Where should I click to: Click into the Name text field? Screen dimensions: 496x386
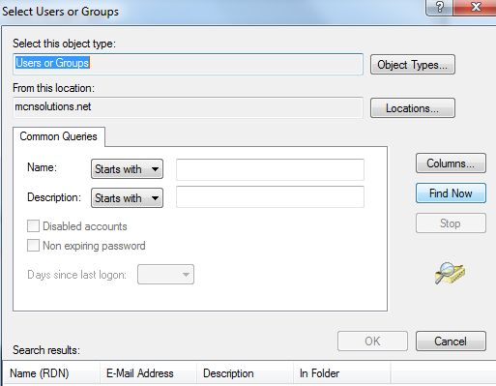click(270, 169)
